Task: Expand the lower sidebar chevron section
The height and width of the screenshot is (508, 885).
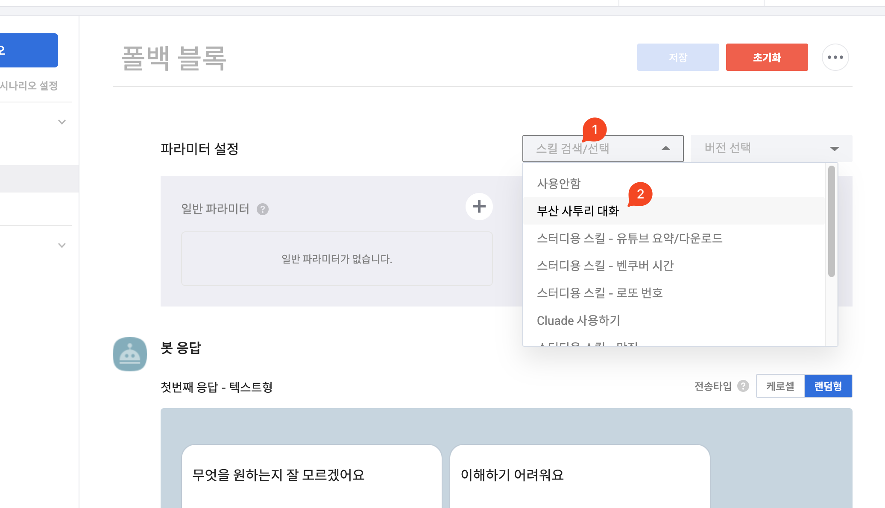Action: tap(62, 245)
